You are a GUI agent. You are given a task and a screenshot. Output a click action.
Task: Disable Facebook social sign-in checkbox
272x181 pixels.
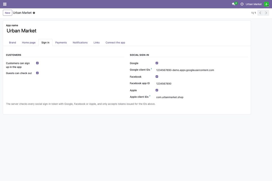(x=157, y=76)
